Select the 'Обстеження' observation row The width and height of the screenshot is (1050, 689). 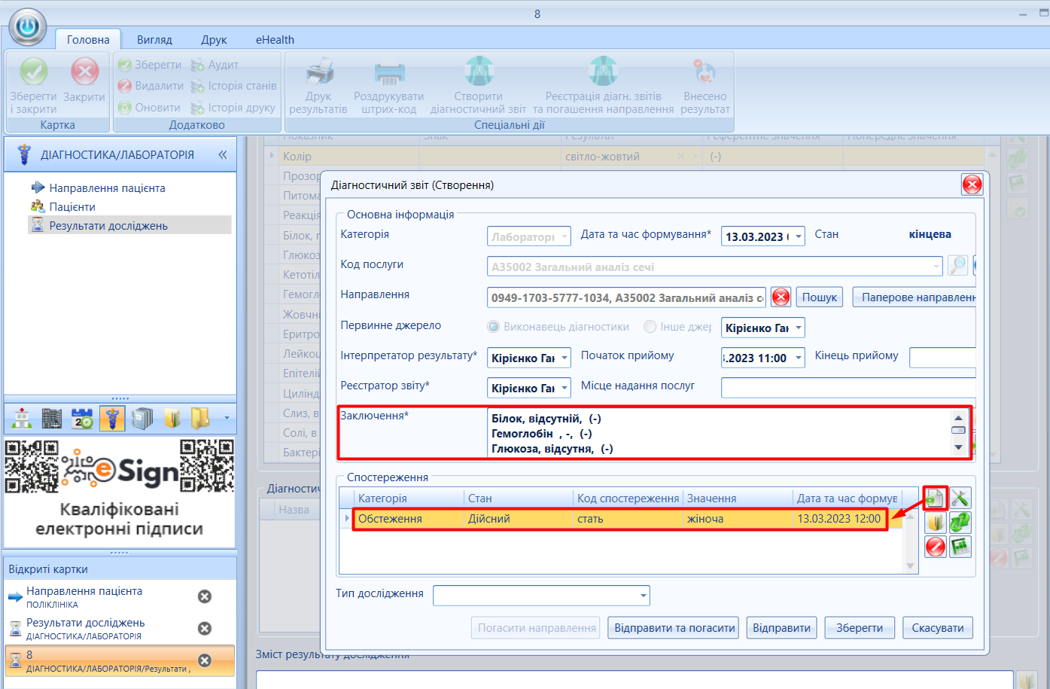[x=620, y=519]
